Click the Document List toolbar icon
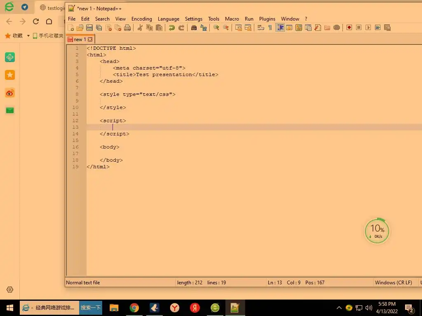The height and width of the screenshot is (316, 422). 308,28
